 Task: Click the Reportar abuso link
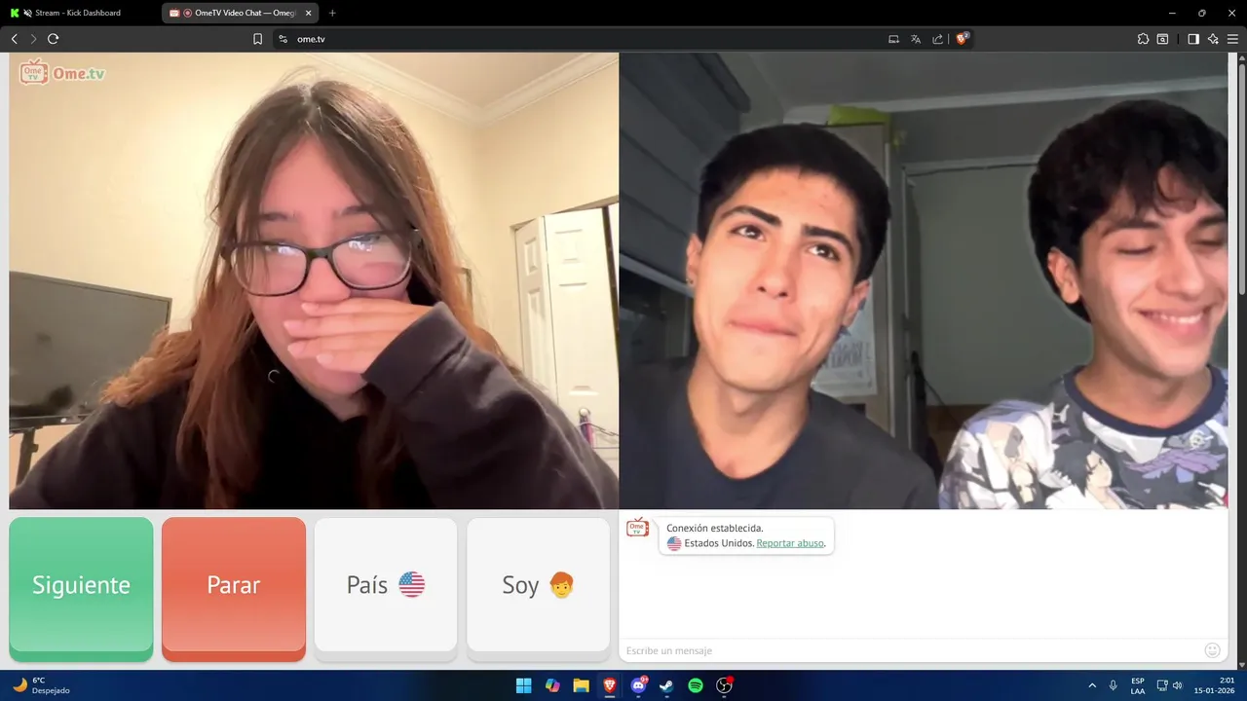pos(790,543)
